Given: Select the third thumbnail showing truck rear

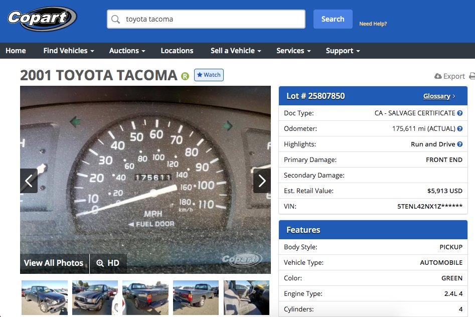Looking at the screenshot, I should tap(145, 297).
